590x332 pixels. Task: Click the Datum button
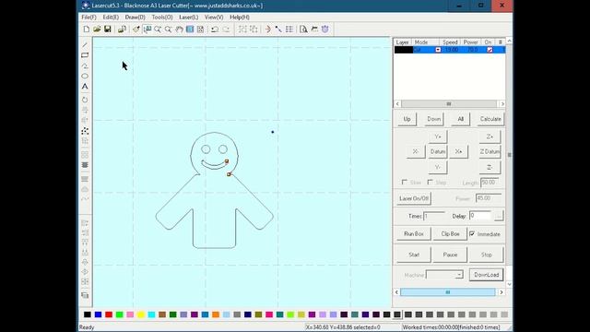click(438, 151)
